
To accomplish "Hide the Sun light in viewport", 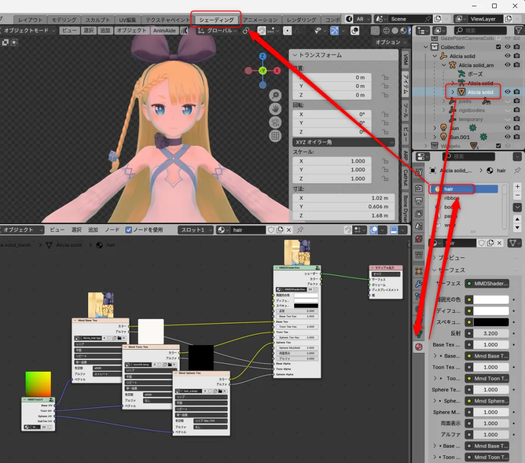I will point(508,128).
